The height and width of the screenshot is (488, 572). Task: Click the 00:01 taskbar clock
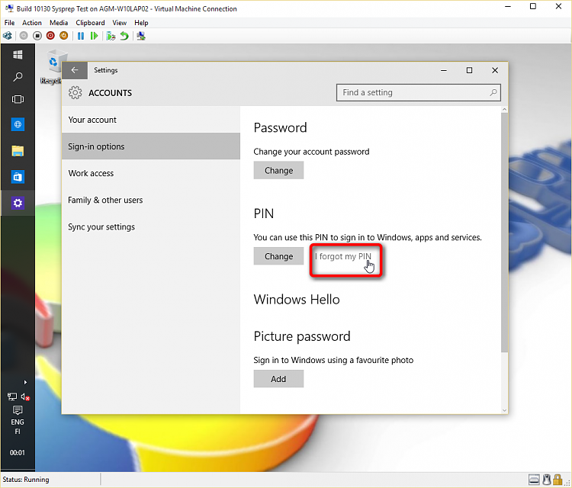[18, 453]
